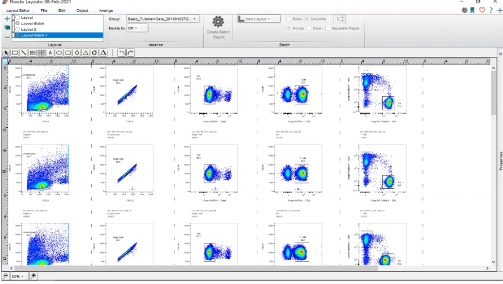Select Layout-2 in the layouts list
Screen dimensions: 503x284
coord(29,29)
